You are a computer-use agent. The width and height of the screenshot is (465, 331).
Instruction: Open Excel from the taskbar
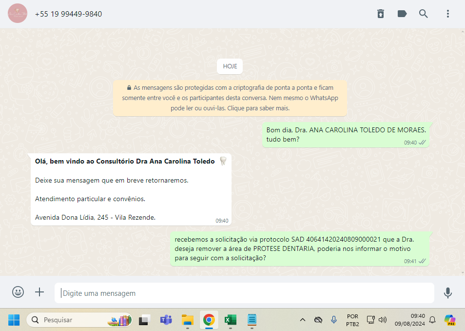tap(230, 320)
